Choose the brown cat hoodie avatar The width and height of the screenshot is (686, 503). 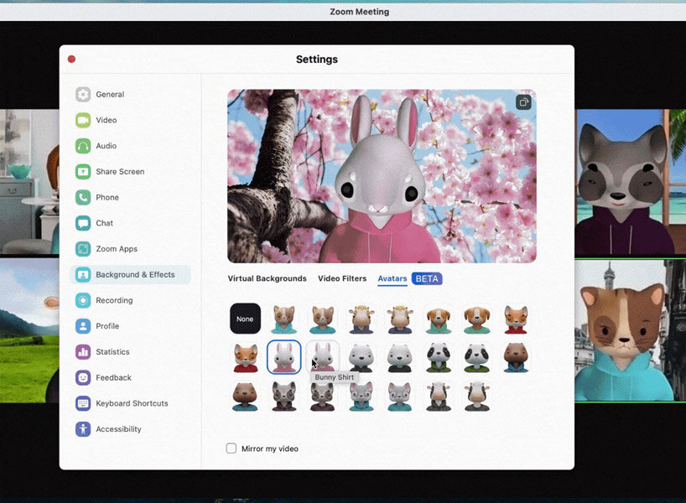tap(284, 319)
